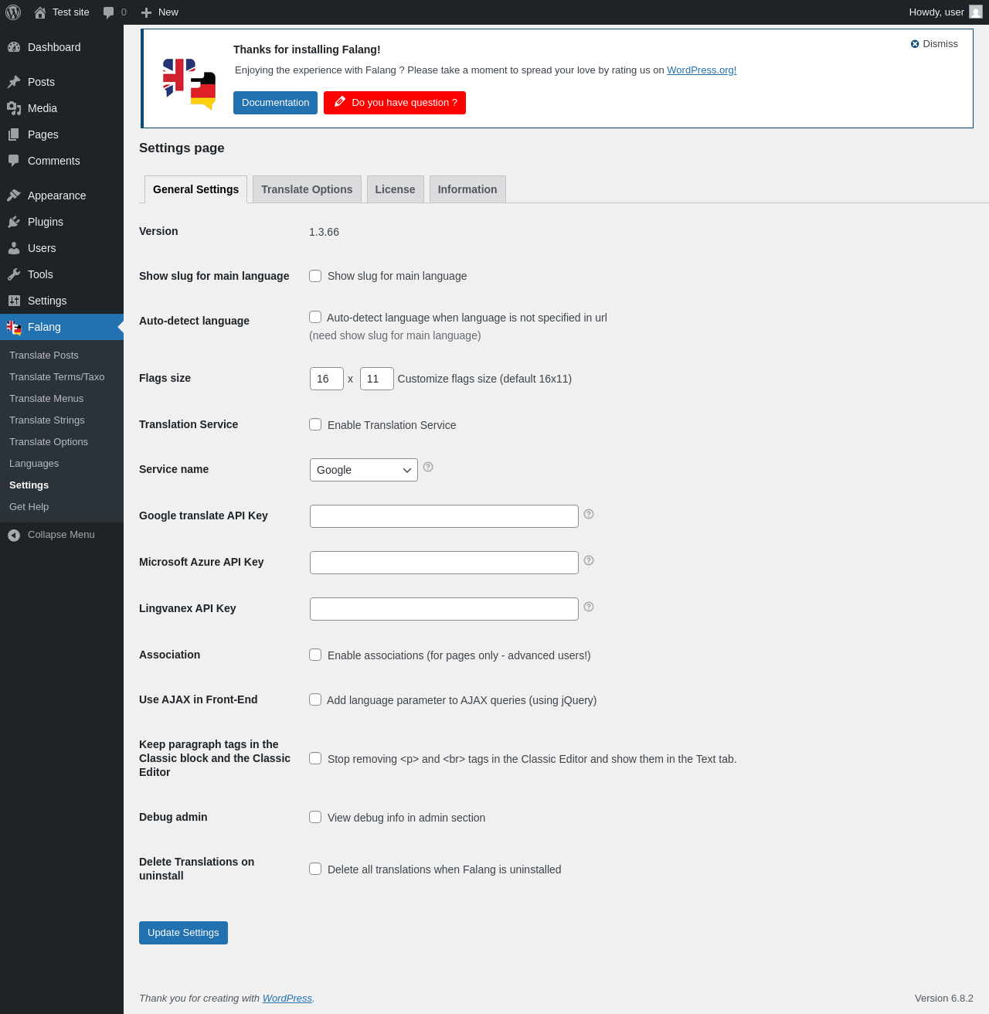Click the Users person icon
Image resolution: width=989 pixels, height=1014 pixels.
click(x=14, y=248)
